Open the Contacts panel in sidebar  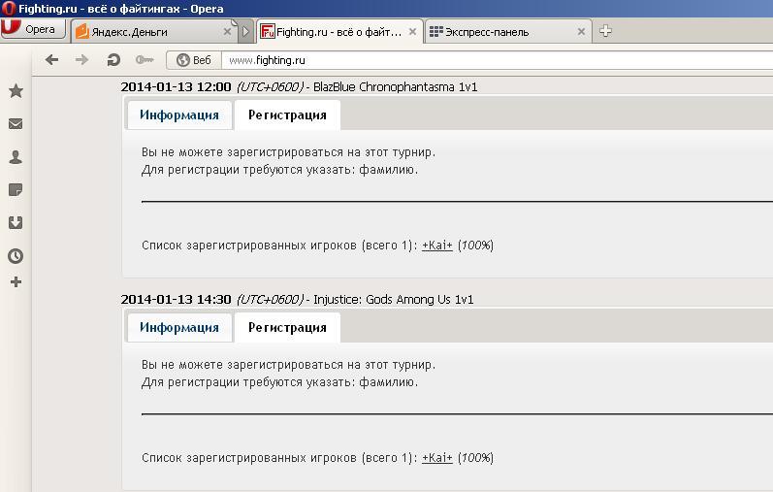click(16, 157)
